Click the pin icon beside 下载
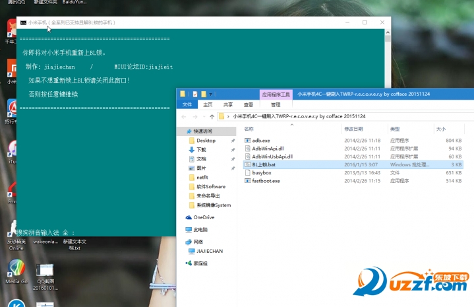Screen dimensions: 474x307 coord(233,150)
